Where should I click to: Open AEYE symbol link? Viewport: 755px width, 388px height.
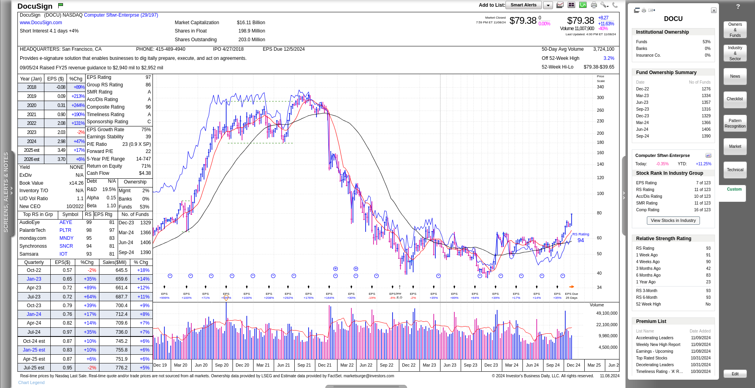pos(66,222)
